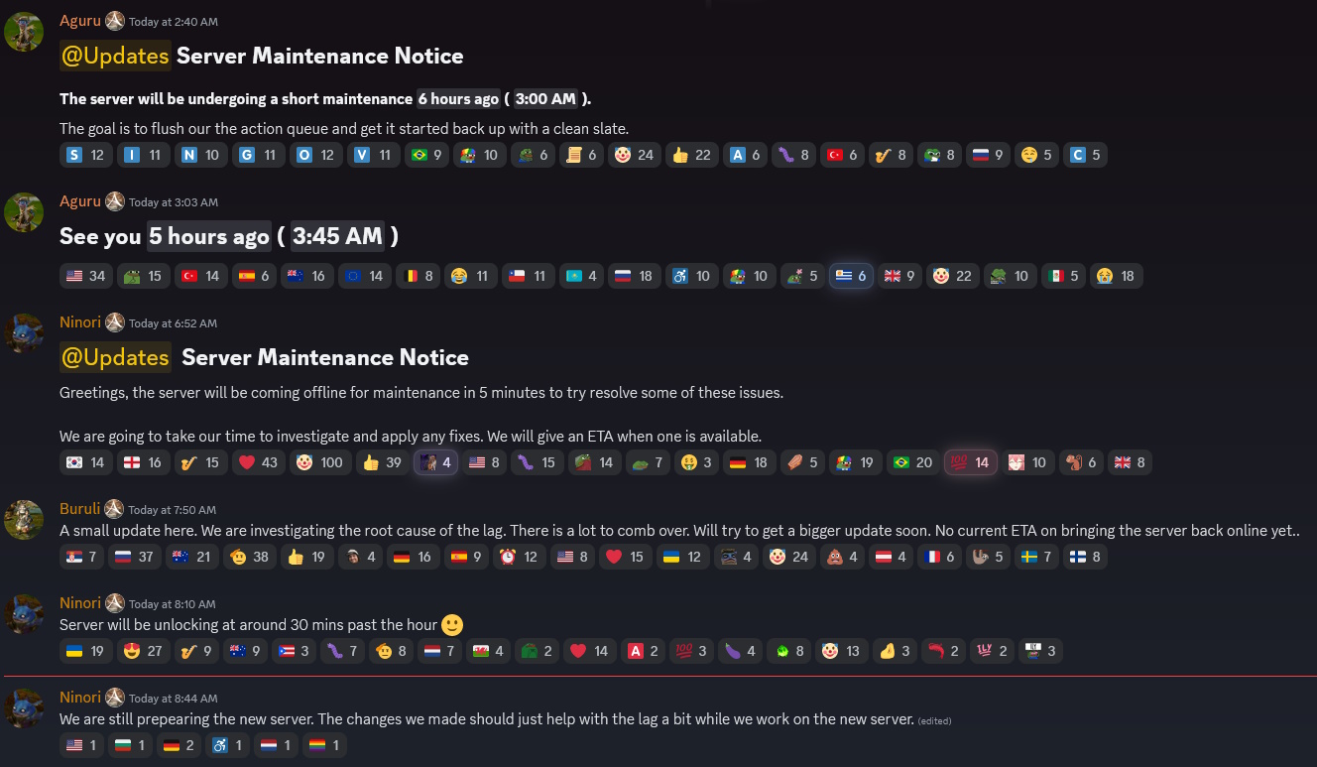Image resolution: width=1317 pixels, height=767 pixels.
Task: Toggle the red heart reaction showing 43
Action: [258, 462]
